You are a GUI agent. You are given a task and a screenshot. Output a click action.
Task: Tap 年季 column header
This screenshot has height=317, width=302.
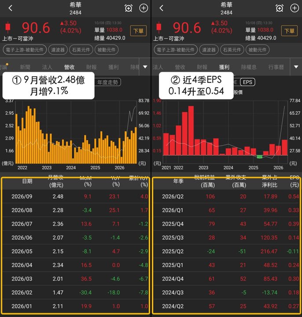tap(178, 181)
